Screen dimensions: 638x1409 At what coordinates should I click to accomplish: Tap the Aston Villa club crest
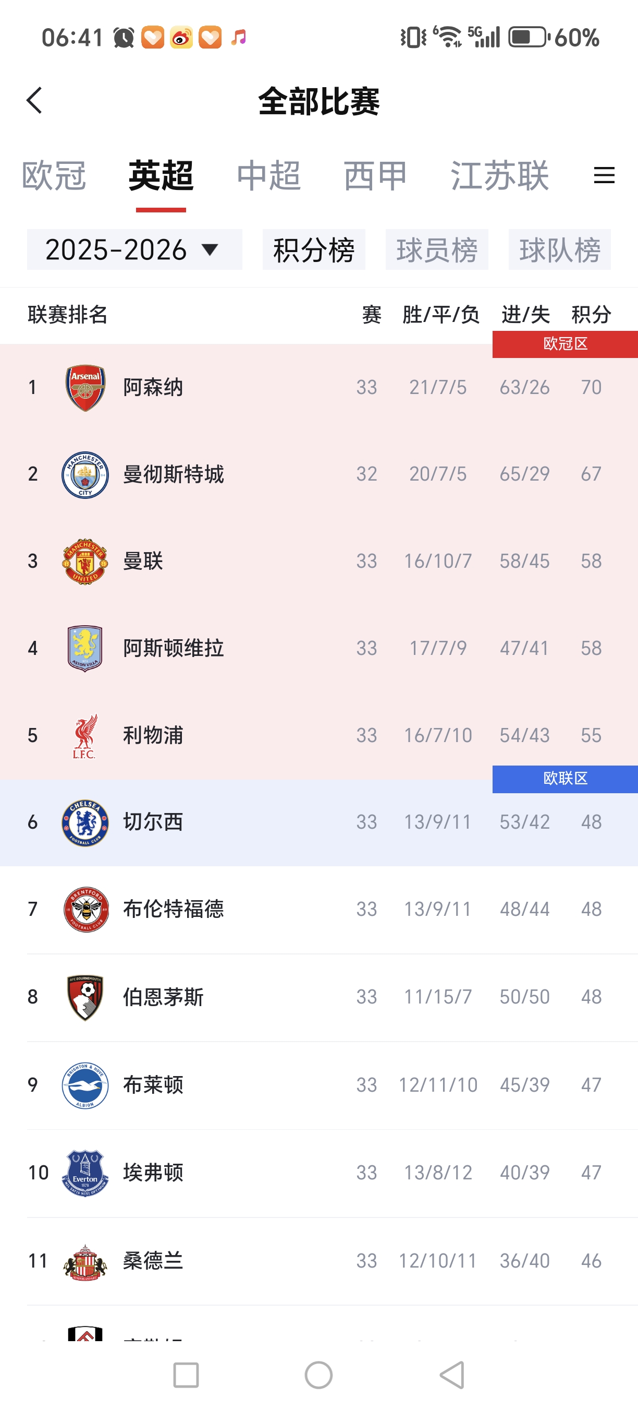[x=85, y=648]
